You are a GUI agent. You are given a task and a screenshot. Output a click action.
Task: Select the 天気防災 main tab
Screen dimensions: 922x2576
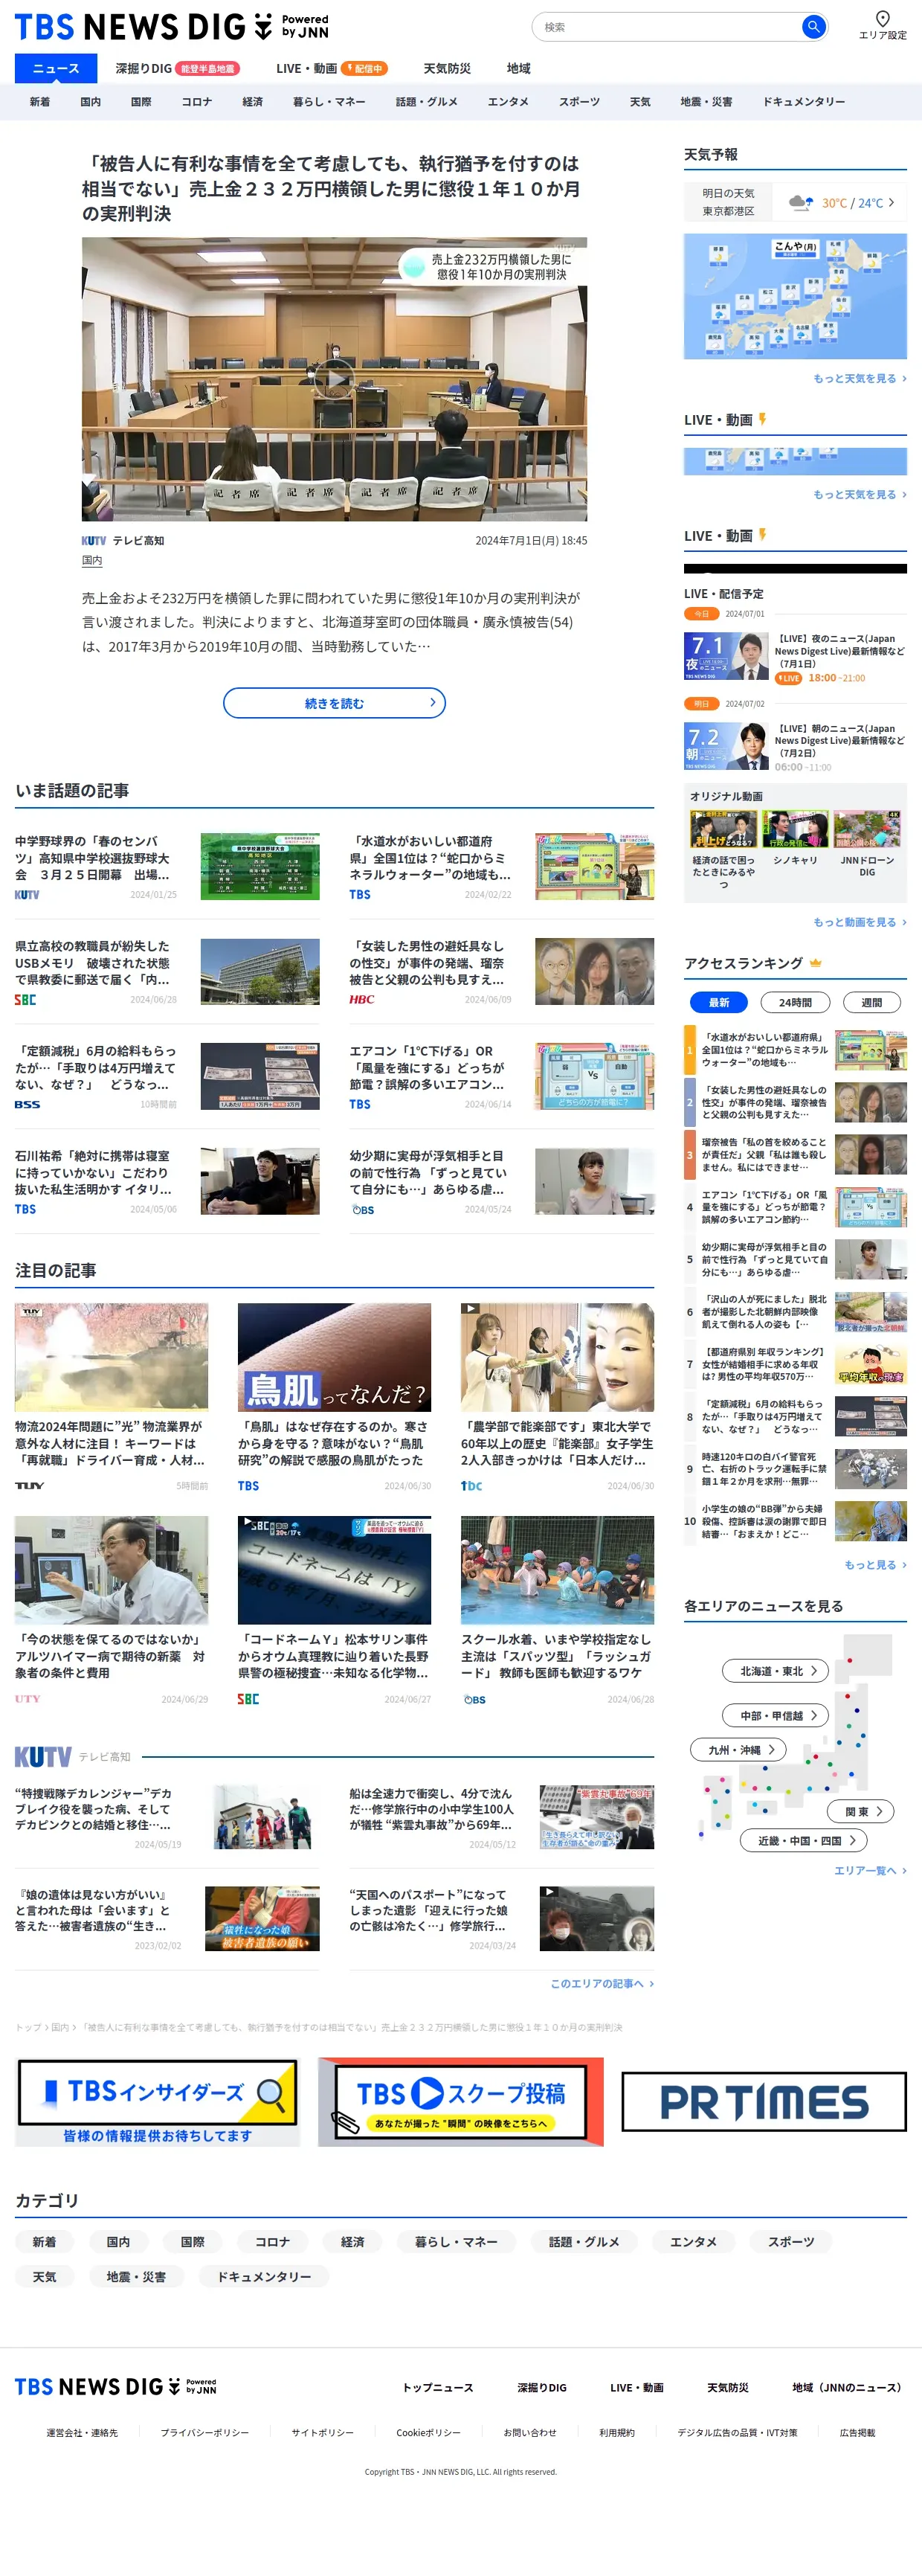(447, 68)
